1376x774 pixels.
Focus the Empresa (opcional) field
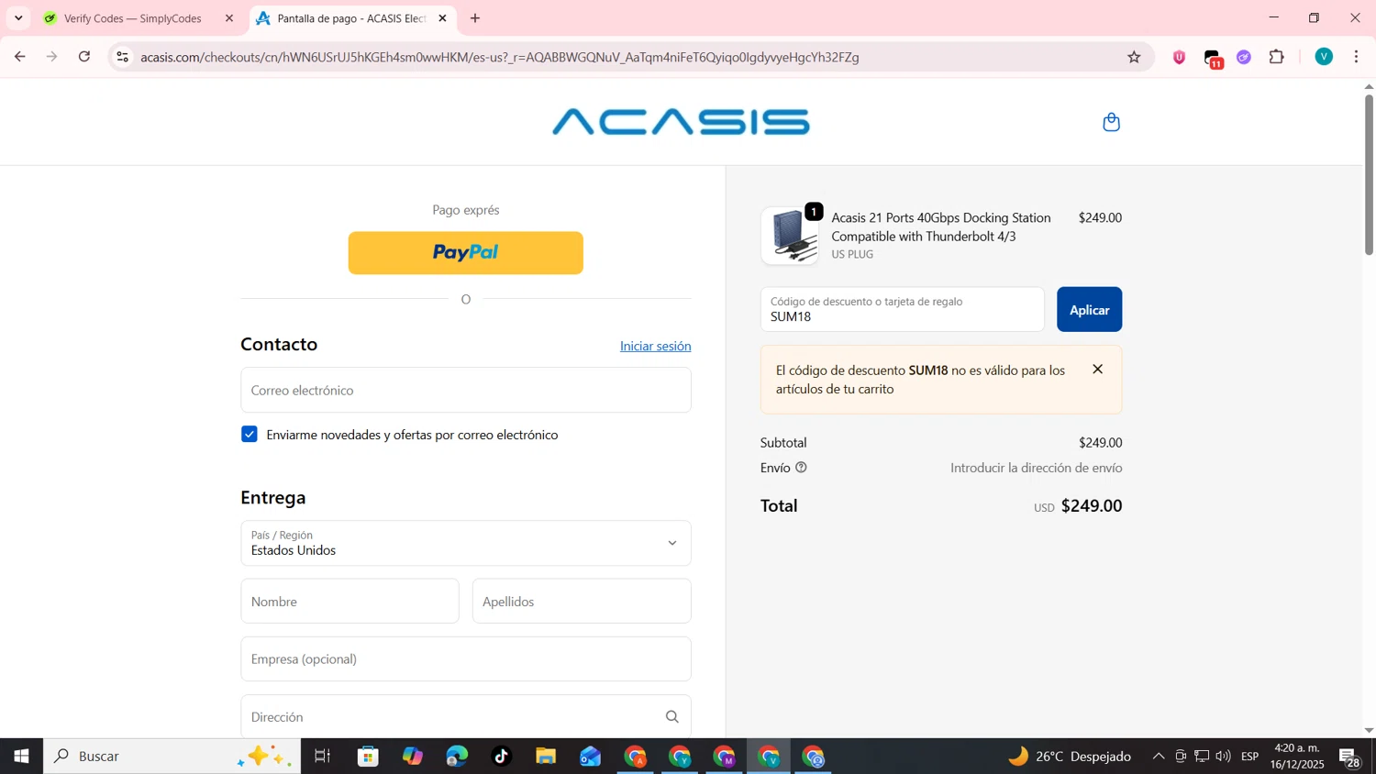click(466, 659)
